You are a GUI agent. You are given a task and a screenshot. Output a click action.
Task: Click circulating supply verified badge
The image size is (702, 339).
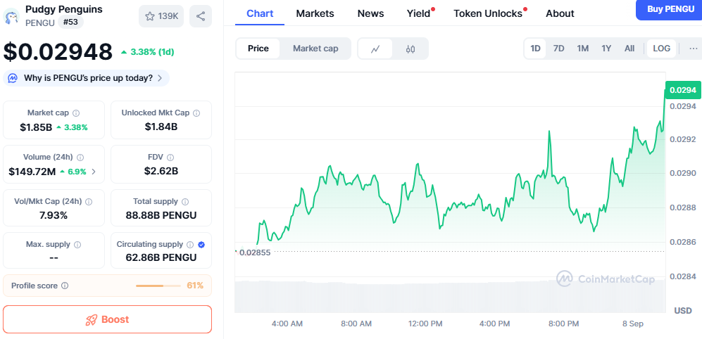201,245
